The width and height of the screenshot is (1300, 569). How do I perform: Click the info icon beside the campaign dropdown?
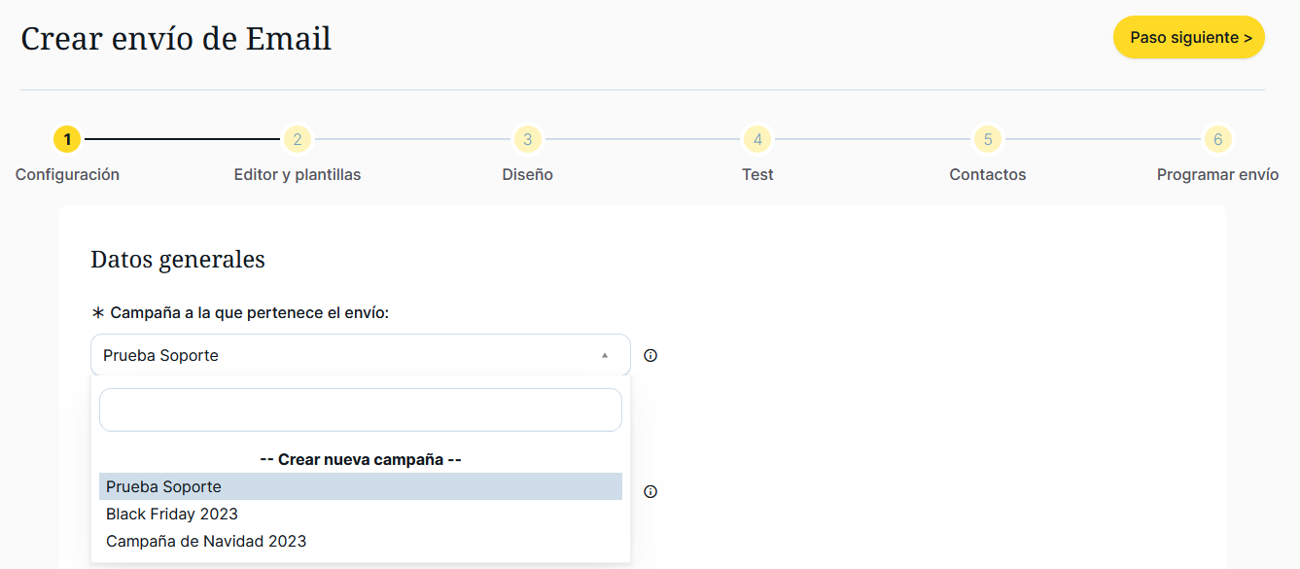coord(650,356)
